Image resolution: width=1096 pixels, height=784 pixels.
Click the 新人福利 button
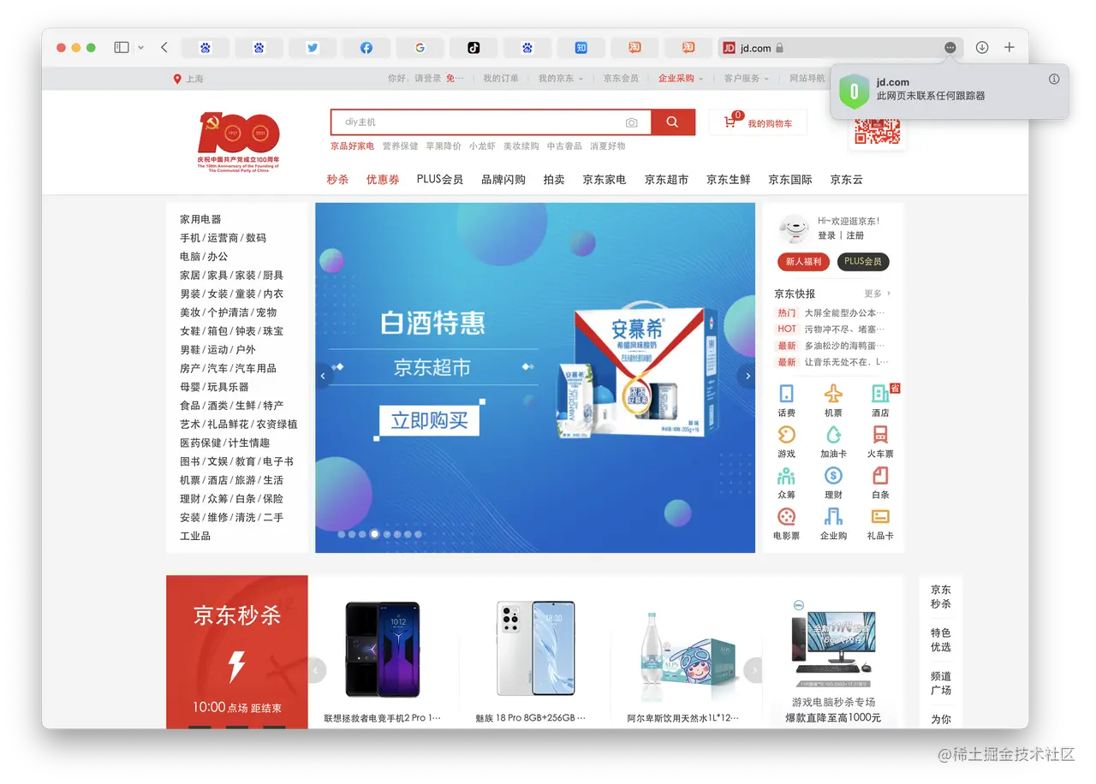(x=803, y=262)
